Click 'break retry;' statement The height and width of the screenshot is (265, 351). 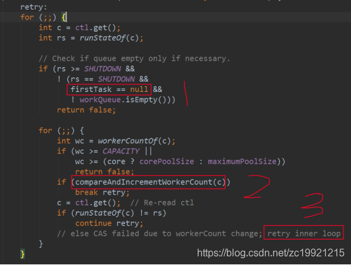(x=102, y=193)
